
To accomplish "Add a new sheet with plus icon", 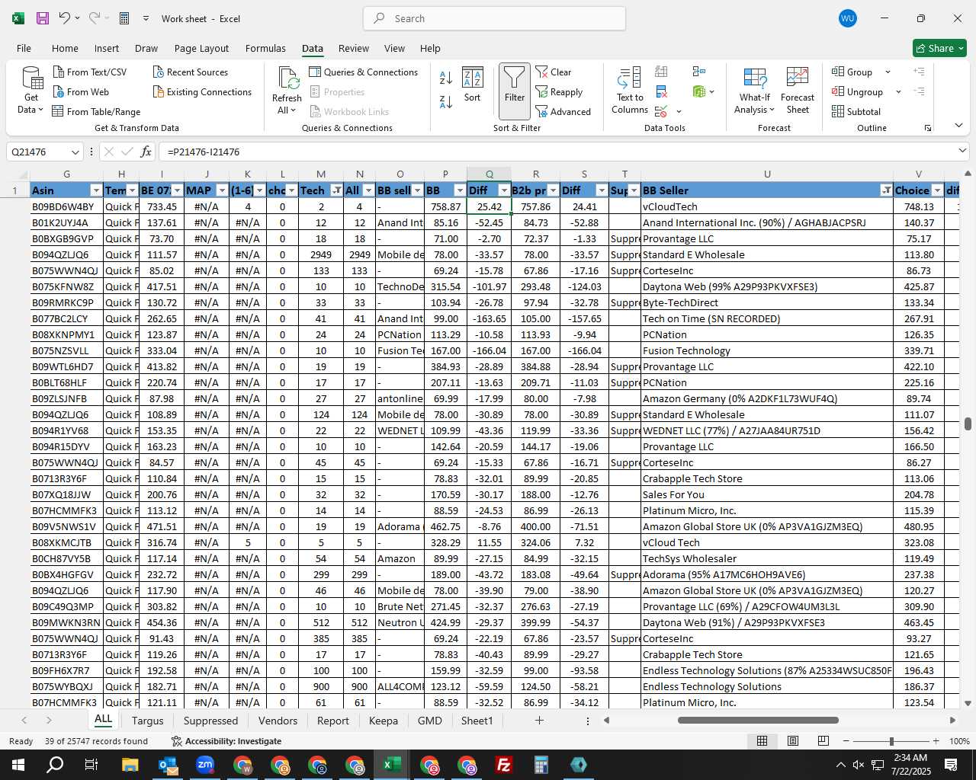I will [539, 720].
